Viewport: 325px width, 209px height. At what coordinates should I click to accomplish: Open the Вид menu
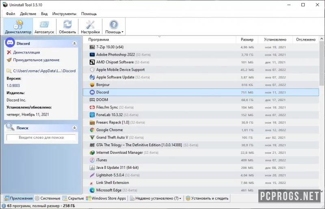44,14
